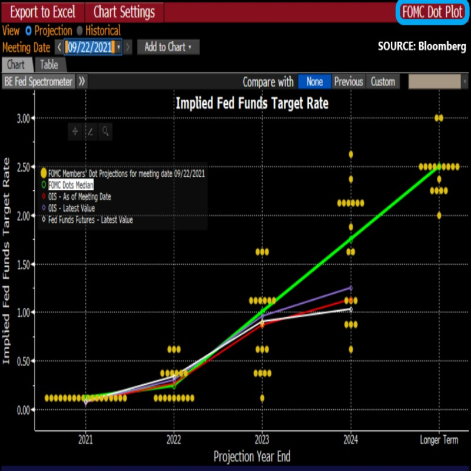471x471 pixels.
Task: Click the meeting date input field
Action: click(89, 47)
